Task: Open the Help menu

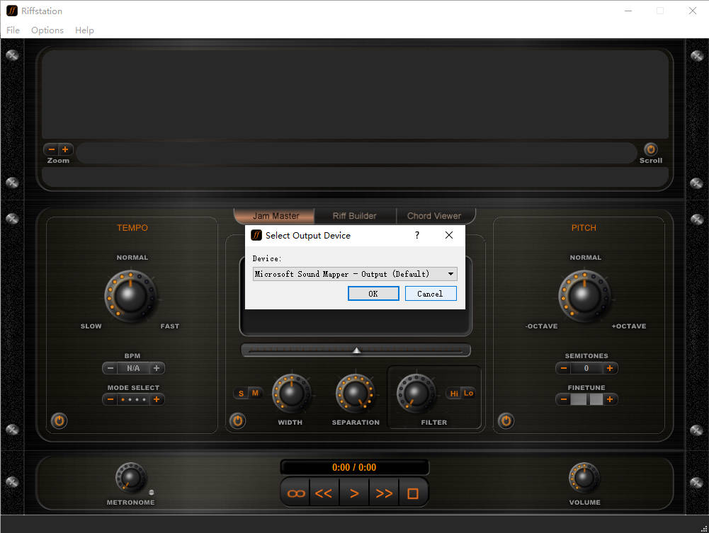Action: point(84,30)
